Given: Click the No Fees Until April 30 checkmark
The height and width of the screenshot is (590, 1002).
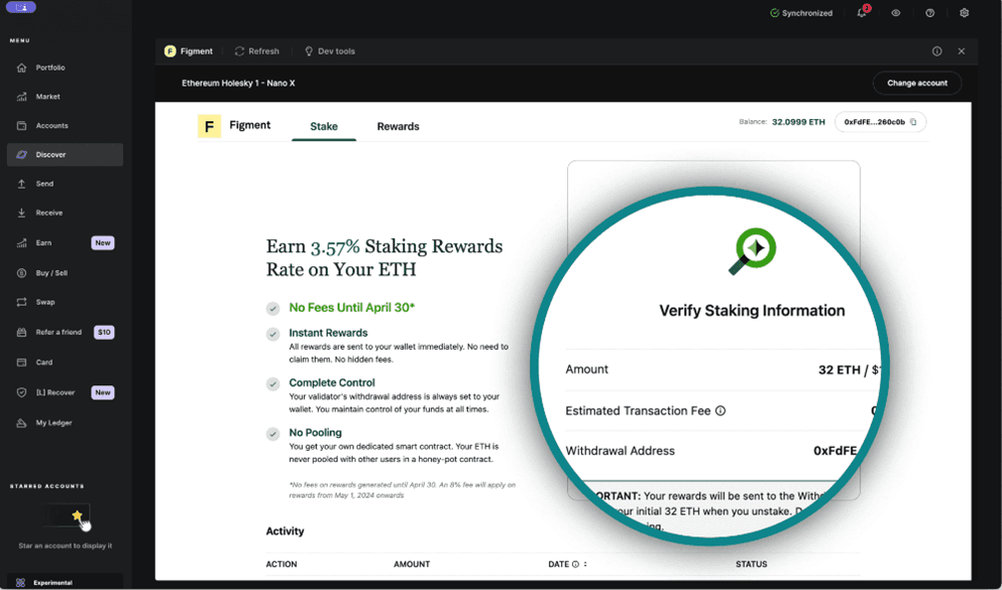Looking at the screenshot, I should tap(273, 309).
